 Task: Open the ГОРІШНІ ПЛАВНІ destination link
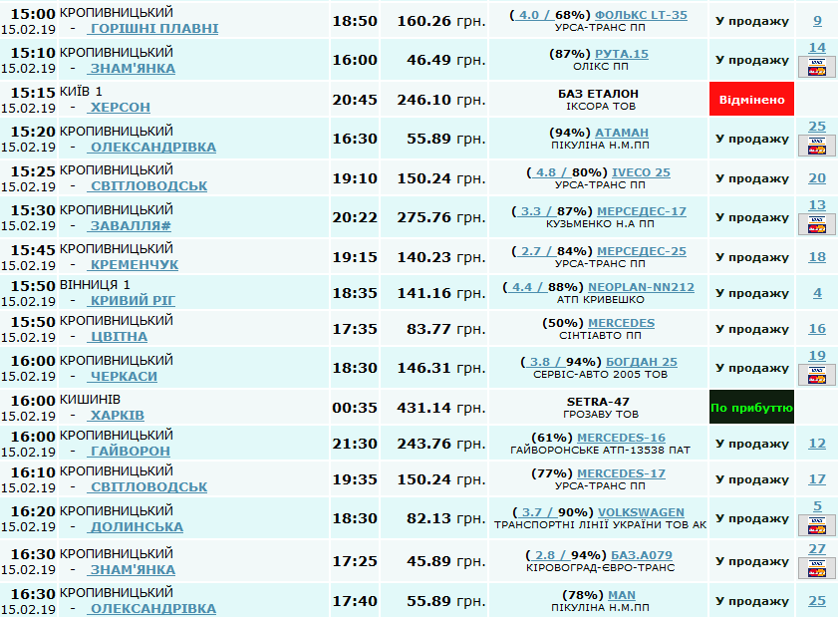click(x=153, y=29)
